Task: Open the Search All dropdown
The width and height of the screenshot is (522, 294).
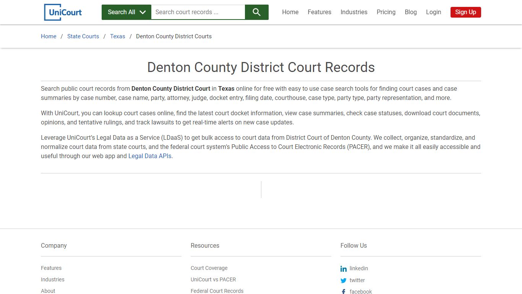Action: pos(126,12)
